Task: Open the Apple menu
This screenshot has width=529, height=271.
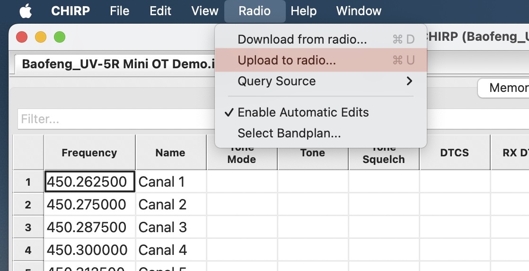Action: coord(26,11)
